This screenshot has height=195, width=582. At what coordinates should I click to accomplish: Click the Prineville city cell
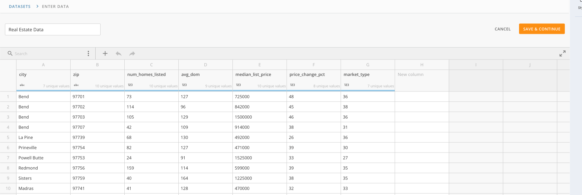43,148
